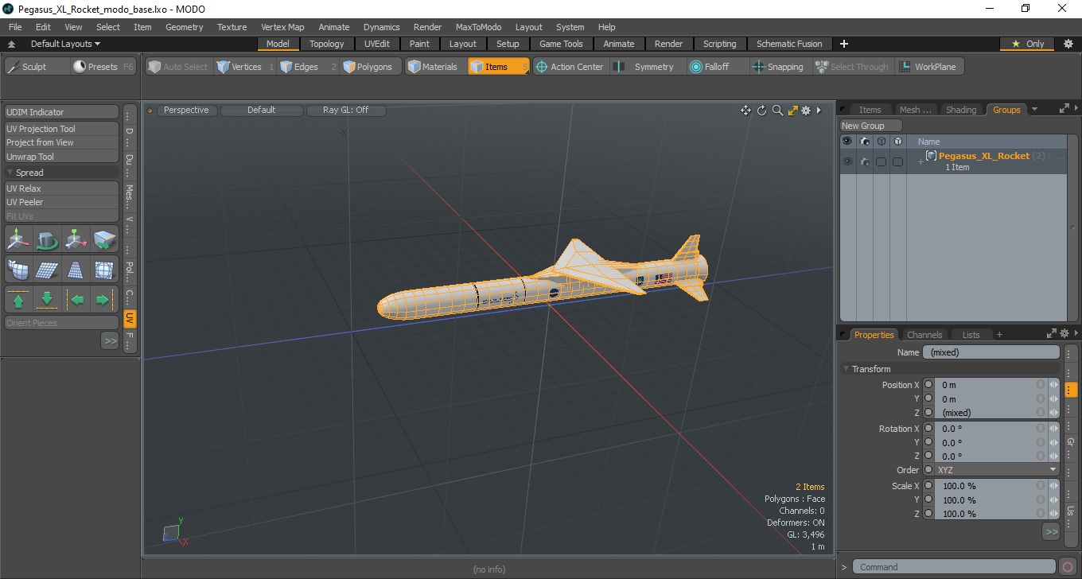1082x579 pixels.
Task: Click the perspective trapezoid grid icon
Action: click(x=76, y=269)
